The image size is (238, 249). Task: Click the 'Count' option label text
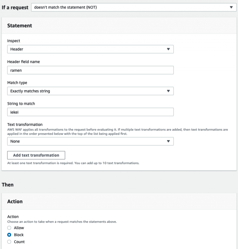[19, 242]
